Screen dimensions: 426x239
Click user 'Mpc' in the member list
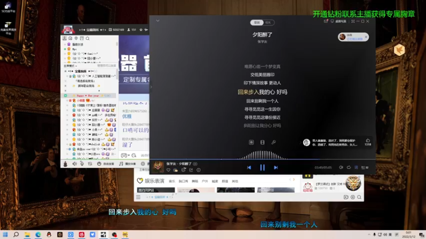(74, 49)
